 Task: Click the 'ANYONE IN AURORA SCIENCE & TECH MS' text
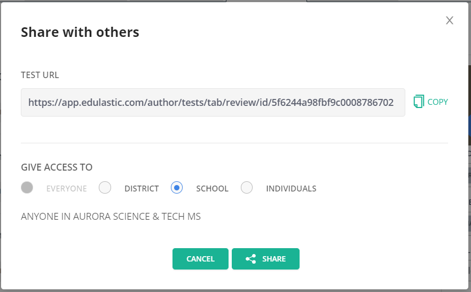tap(111, 217)
